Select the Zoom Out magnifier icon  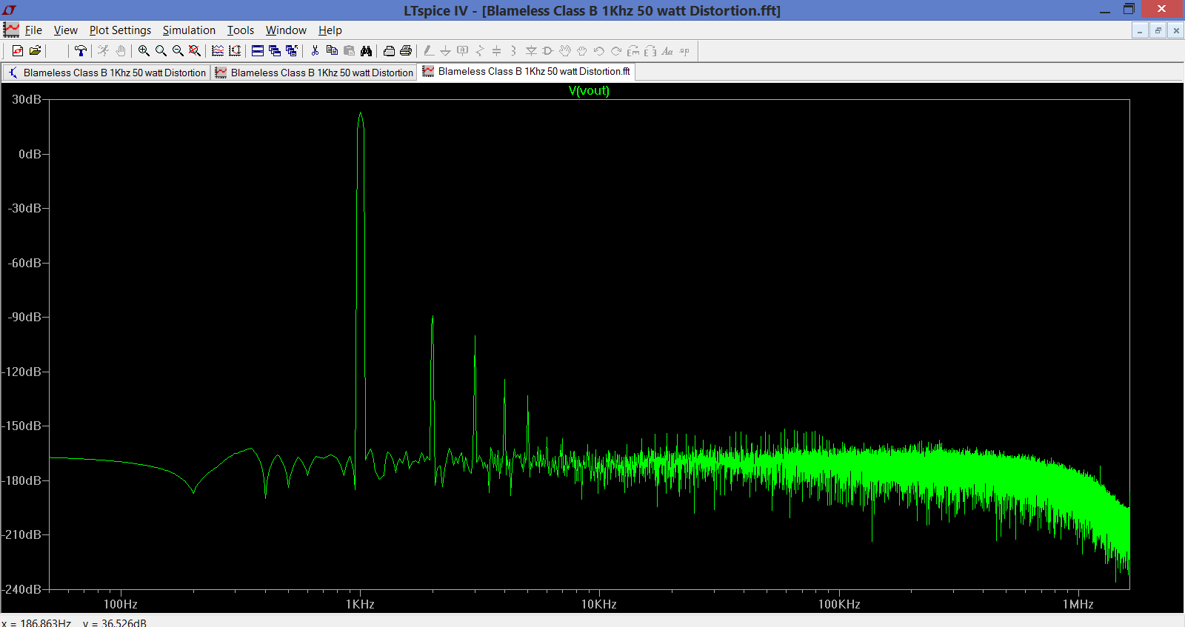(178, 51)
